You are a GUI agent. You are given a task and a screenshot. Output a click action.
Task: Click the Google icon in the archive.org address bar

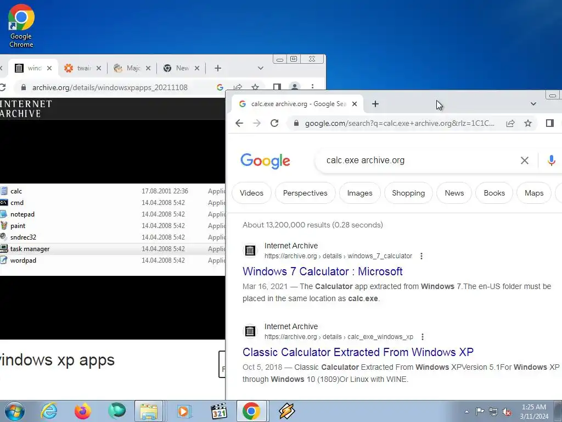point(220,87)
